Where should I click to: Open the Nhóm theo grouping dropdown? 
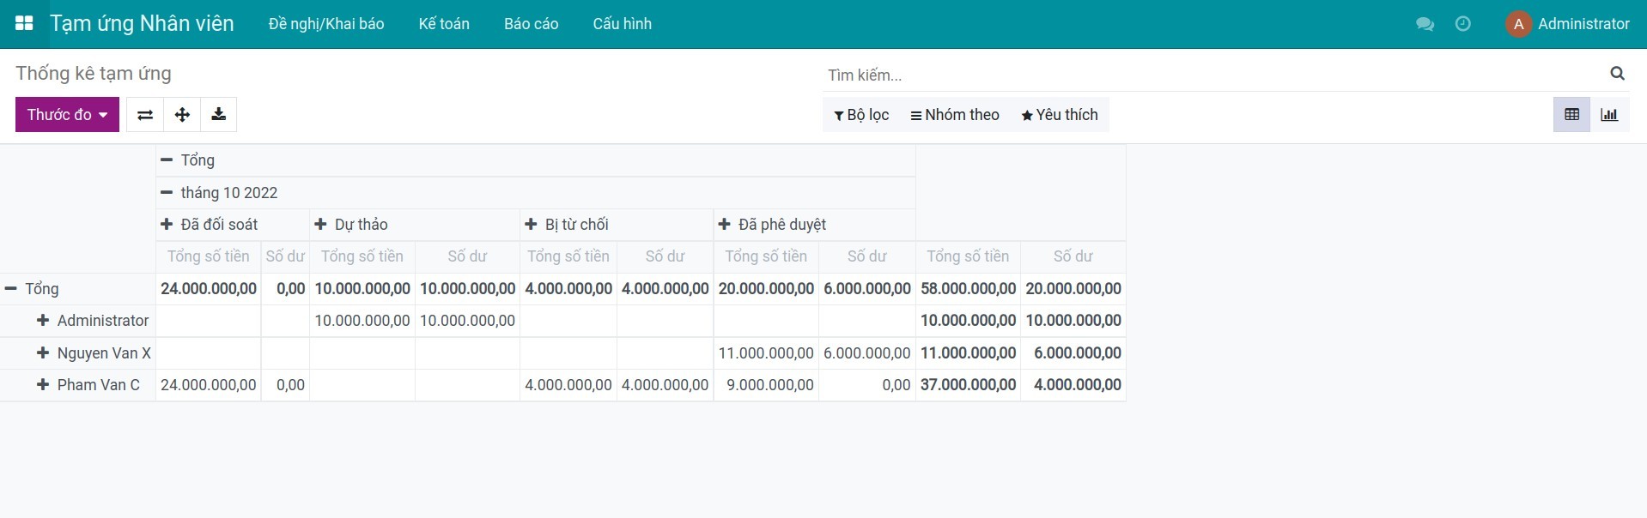point(955,115)
